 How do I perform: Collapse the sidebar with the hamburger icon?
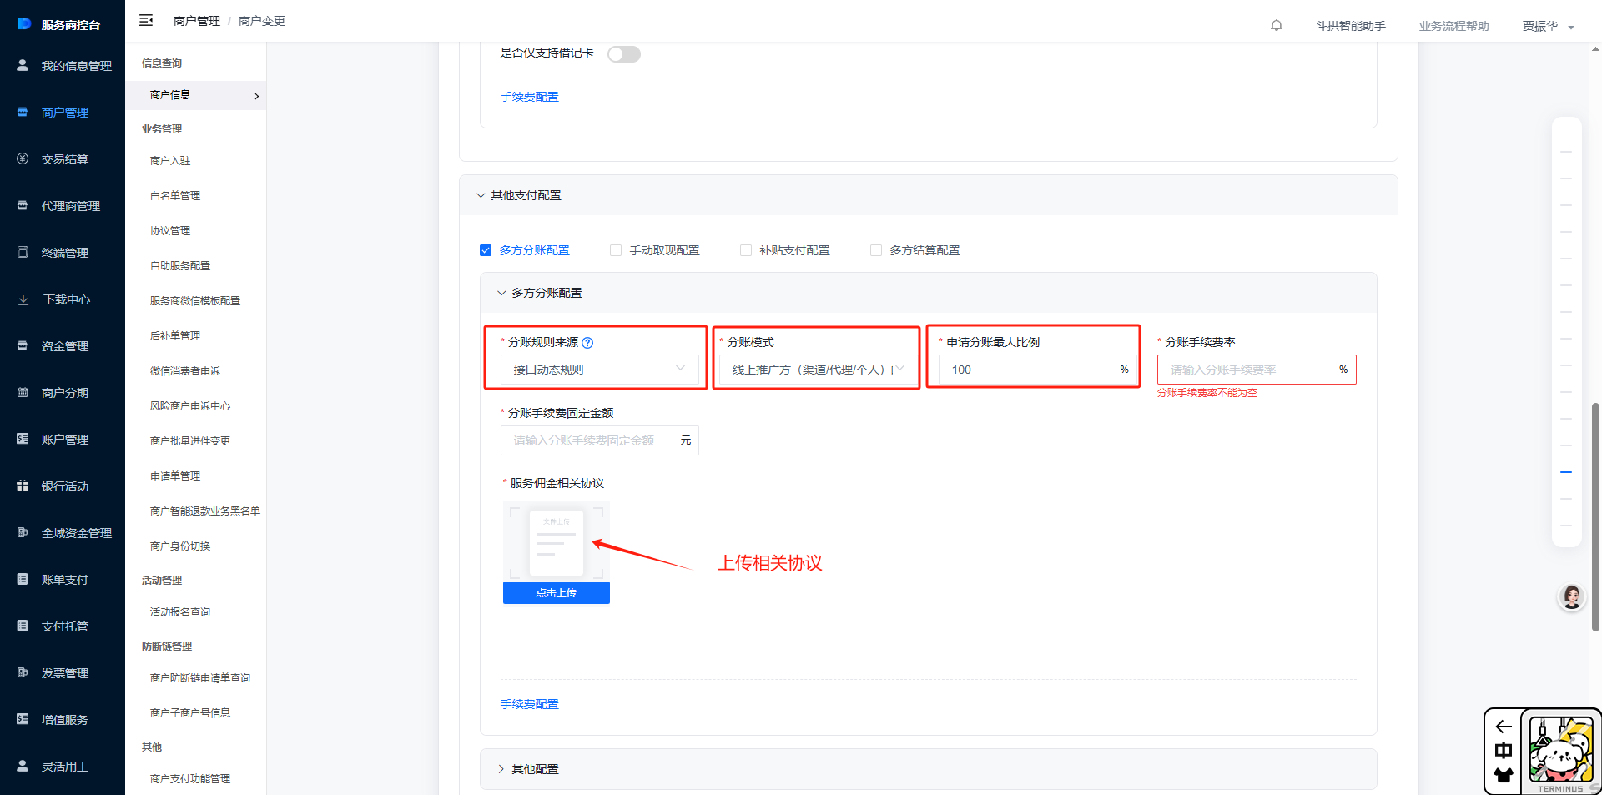(146, 20)
